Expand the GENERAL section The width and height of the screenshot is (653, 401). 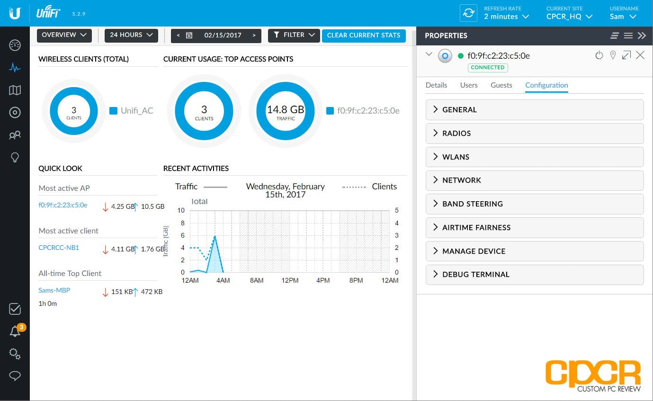coord(535,109)
